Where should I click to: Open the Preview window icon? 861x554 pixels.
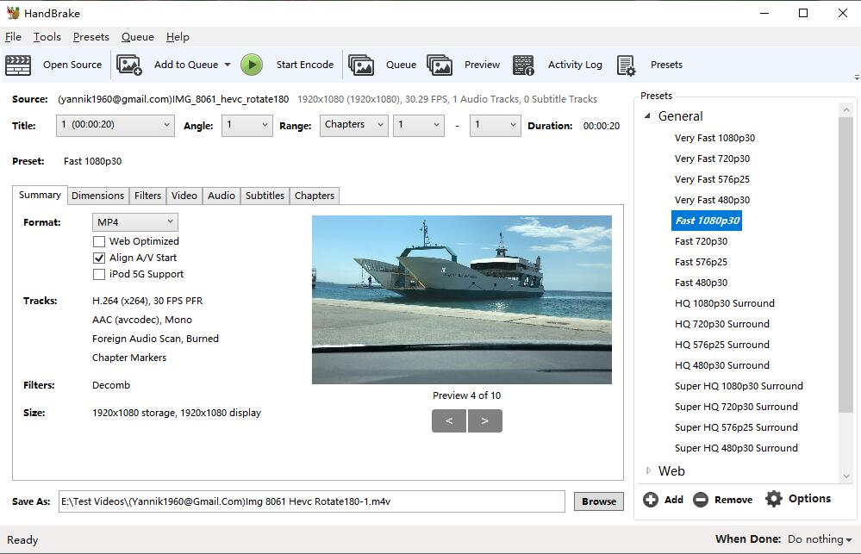(441, 64)
